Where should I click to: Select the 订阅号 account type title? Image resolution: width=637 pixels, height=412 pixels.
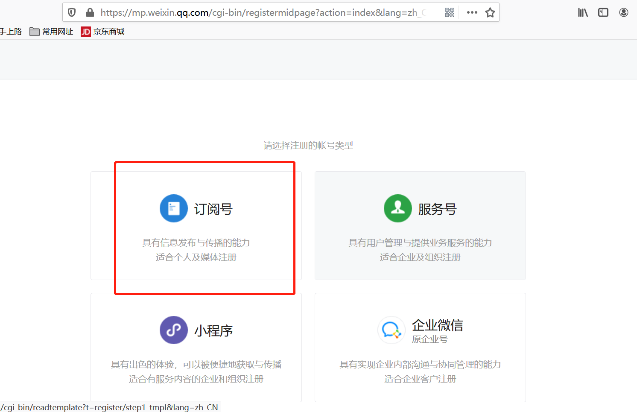click(213, 209)
